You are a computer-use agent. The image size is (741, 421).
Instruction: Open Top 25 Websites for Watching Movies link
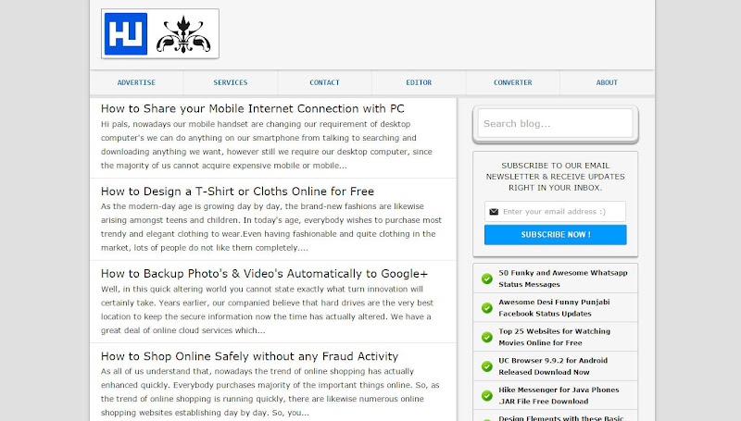[554, 337]
